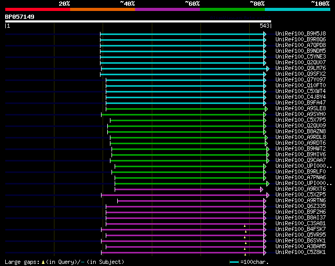Click the purple alignment bar for A9RXT6
The image size is (335, 266).
click(187, 190)
